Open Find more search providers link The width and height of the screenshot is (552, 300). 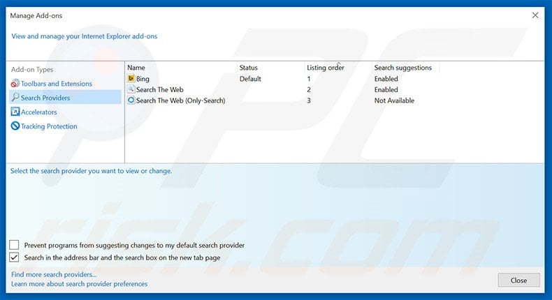point(54,274)
